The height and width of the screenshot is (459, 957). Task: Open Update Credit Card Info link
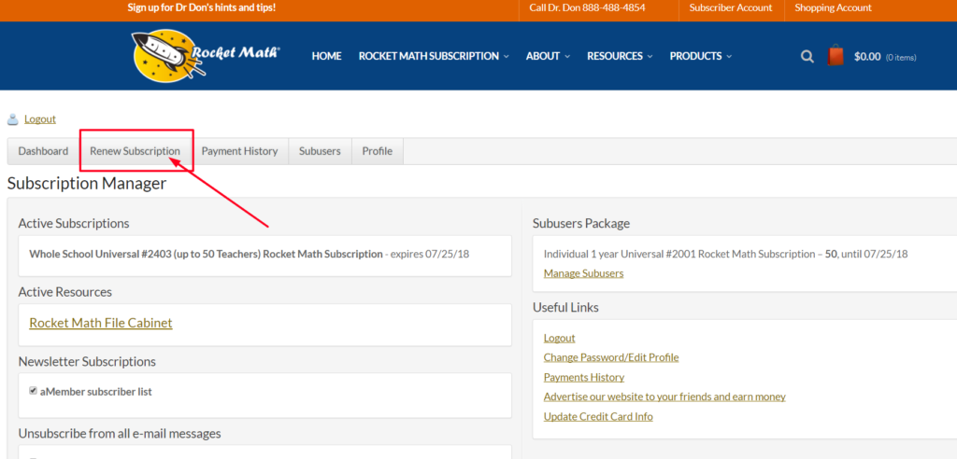(598, 416)
